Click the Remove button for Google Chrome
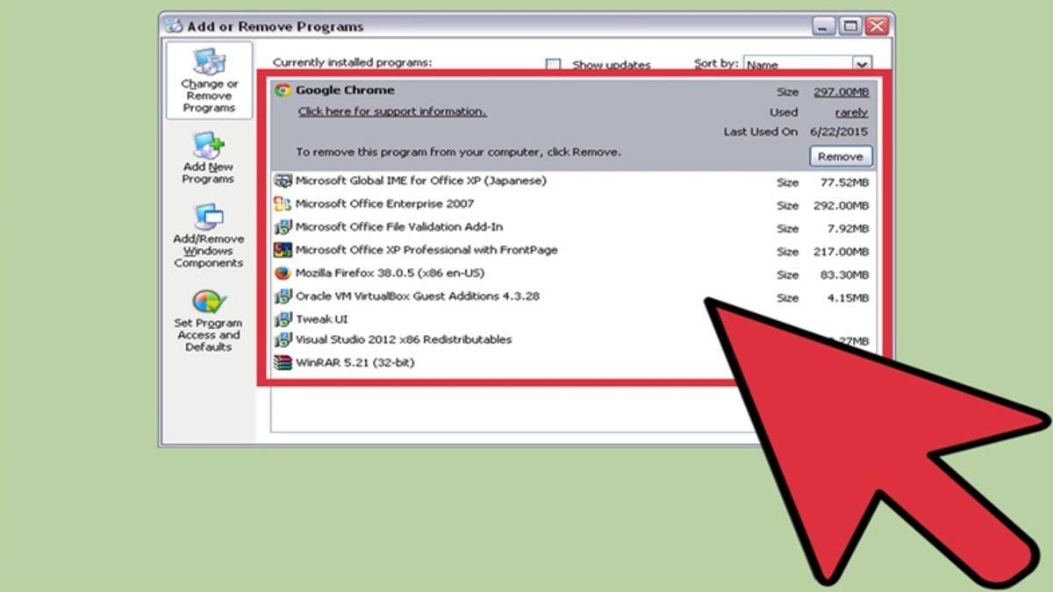The image size is (1053, 592). pyautogui.click(x=840, y=156)
